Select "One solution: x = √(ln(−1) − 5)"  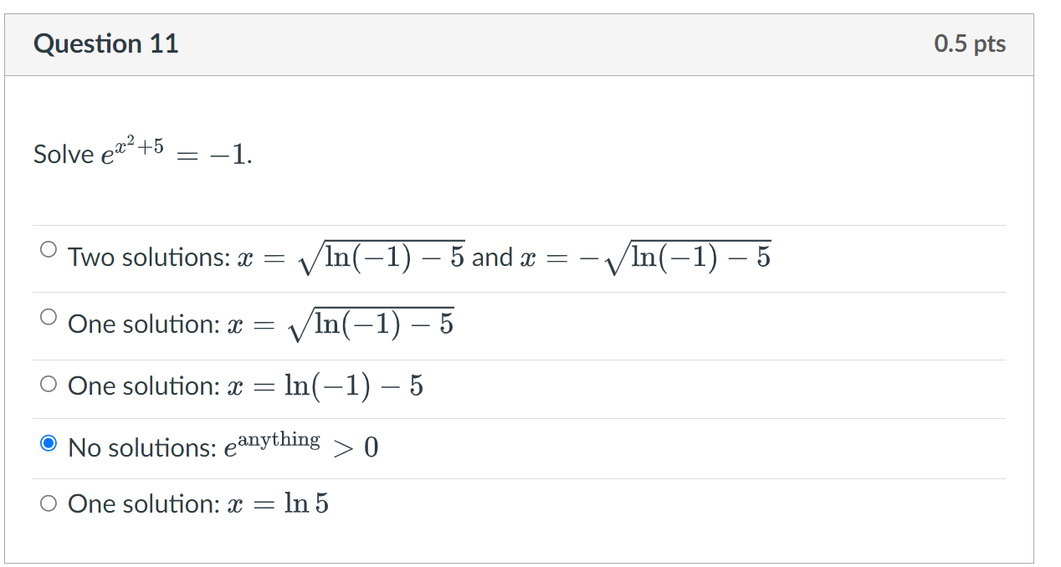click(x=48, y=315)
